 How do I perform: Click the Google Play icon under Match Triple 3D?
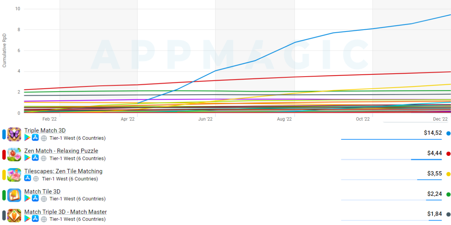click(27, 219)
